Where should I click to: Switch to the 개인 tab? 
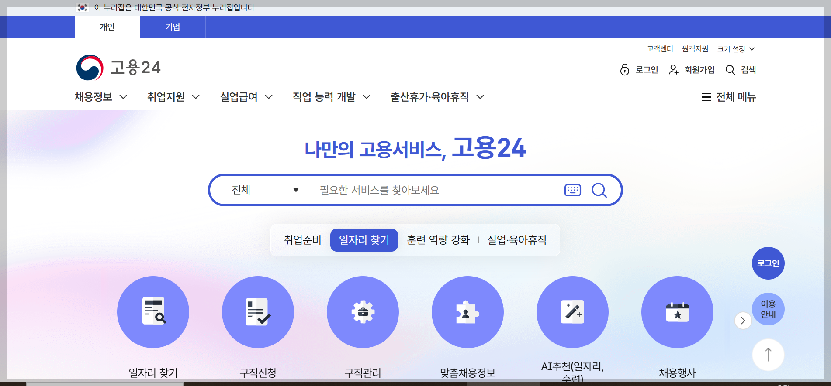(107, 27)
